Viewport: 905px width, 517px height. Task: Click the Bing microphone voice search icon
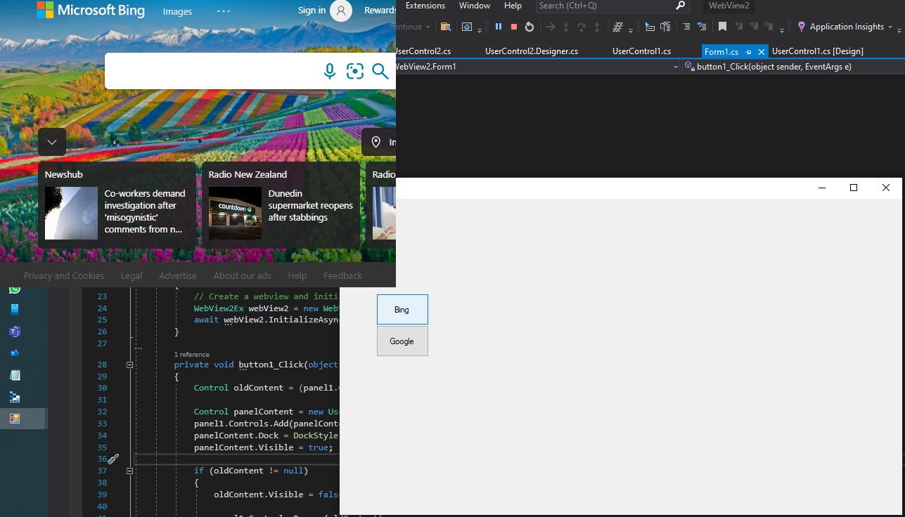[329, 71]
